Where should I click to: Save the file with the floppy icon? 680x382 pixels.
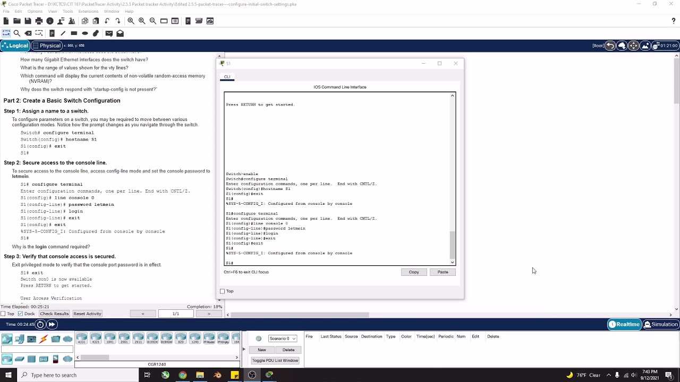[28, 21]
